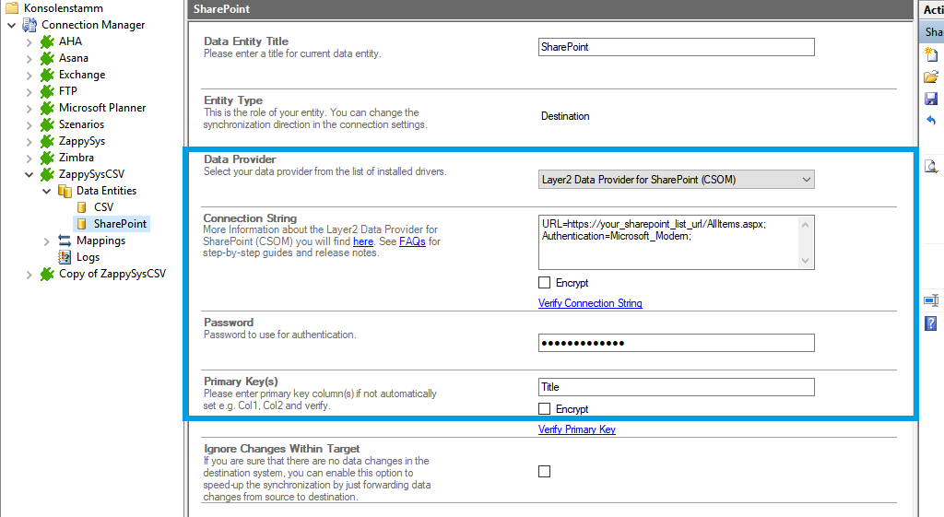Image resolution: width=944 pixels, height=517 pixels.
Task: Click the Konsolenstamm folder icon
Action: coord(12,7)
